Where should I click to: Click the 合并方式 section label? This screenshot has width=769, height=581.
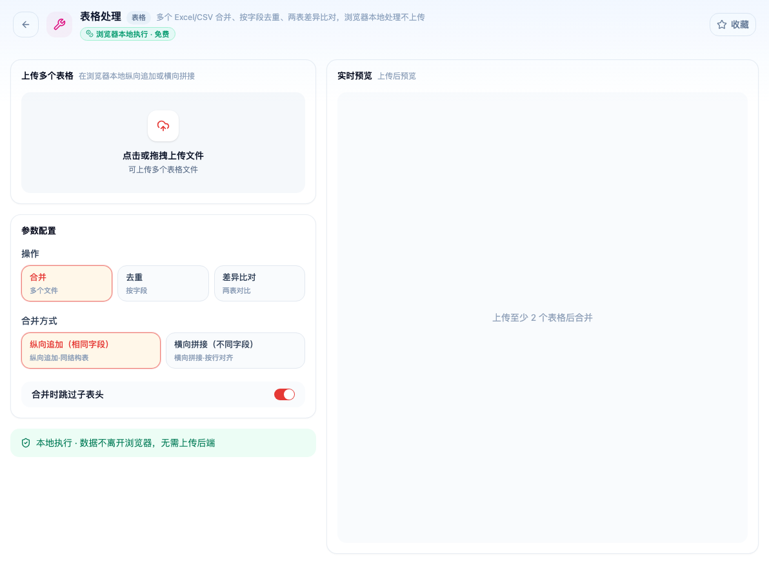point(39,321)
